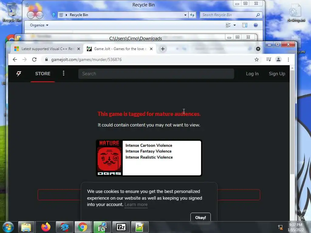Screen dimensions: 311x233
Task: Accept cookies with Okay! button
Action: point(200,217)
